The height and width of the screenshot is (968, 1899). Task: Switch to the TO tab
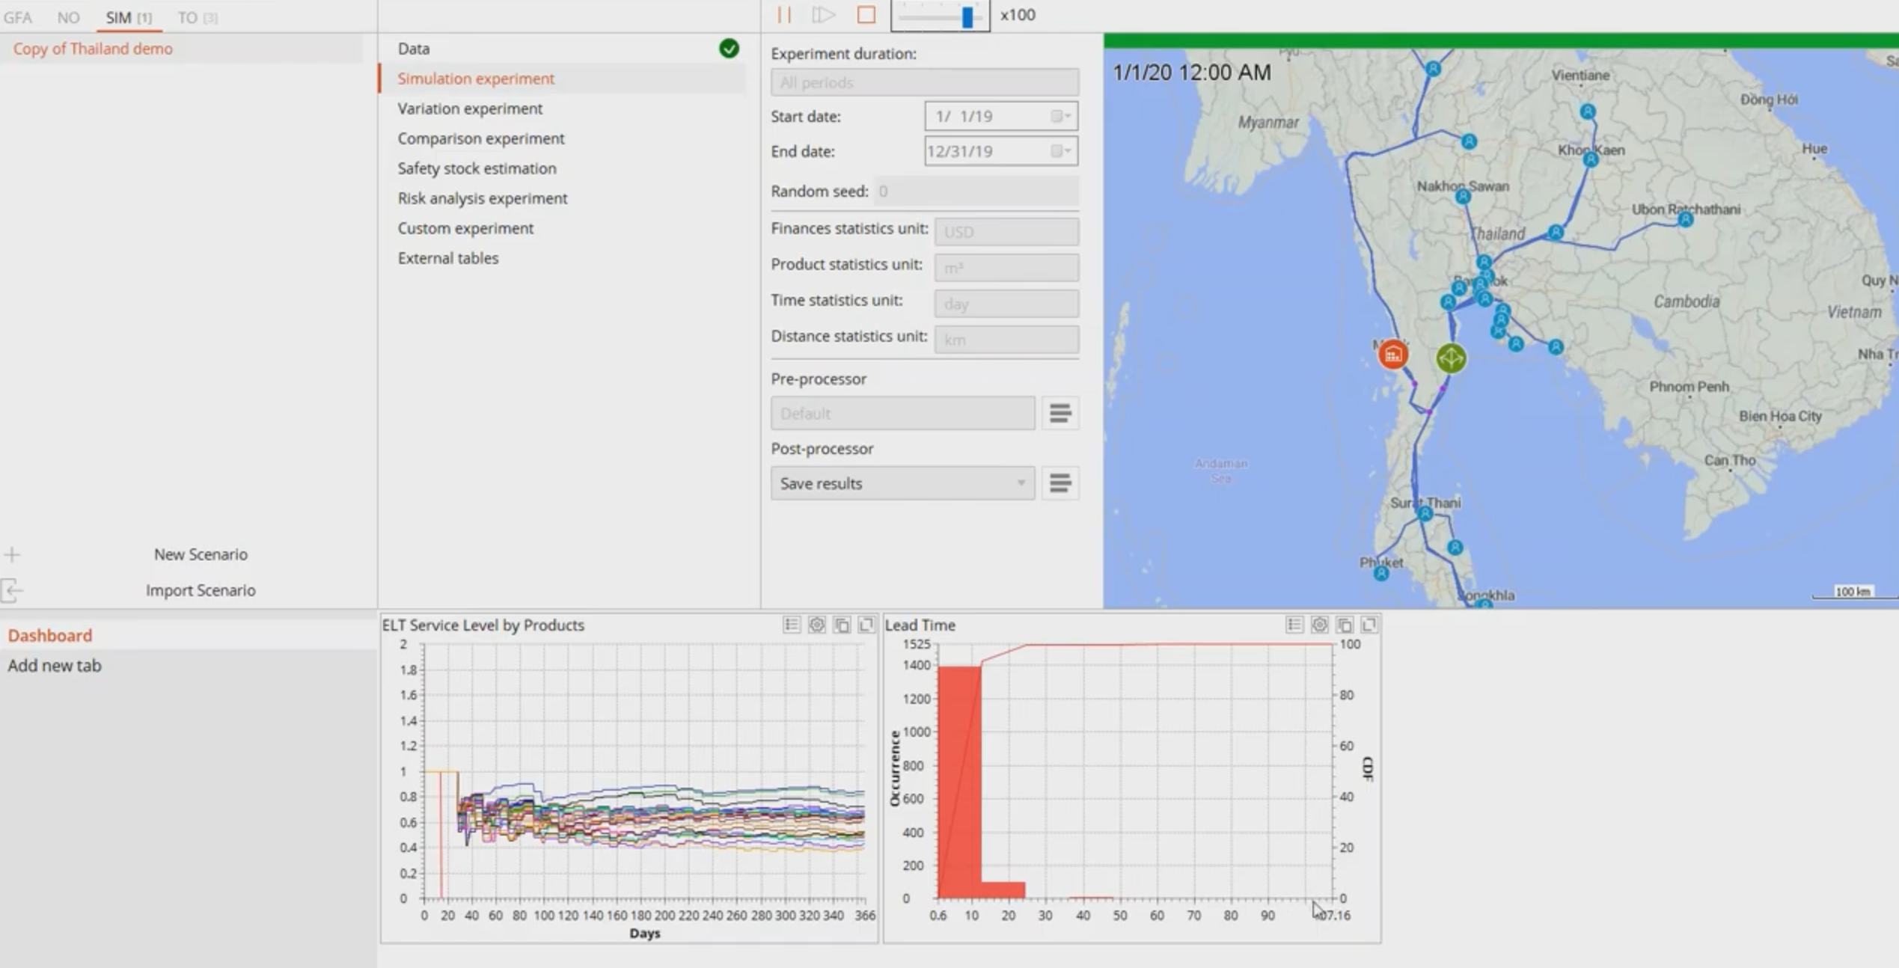click(196, 17)
